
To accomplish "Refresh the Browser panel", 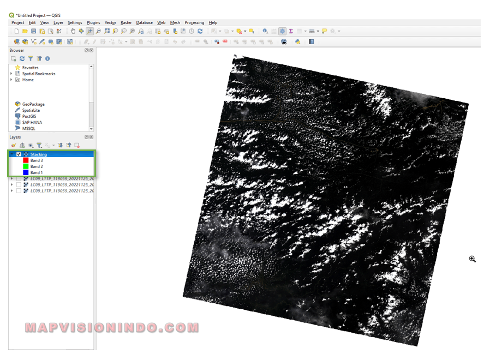I will click(x=22, y=58).
